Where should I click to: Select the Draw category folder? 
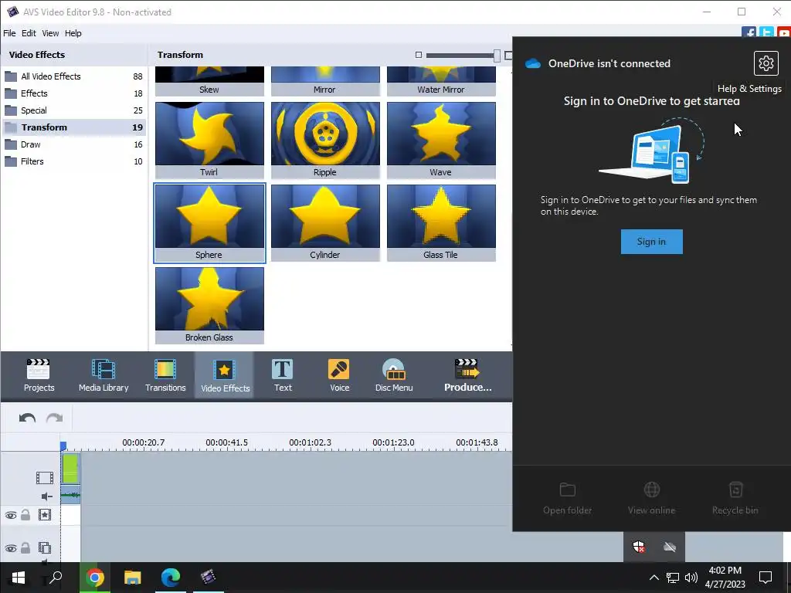[x=73, y=144]
